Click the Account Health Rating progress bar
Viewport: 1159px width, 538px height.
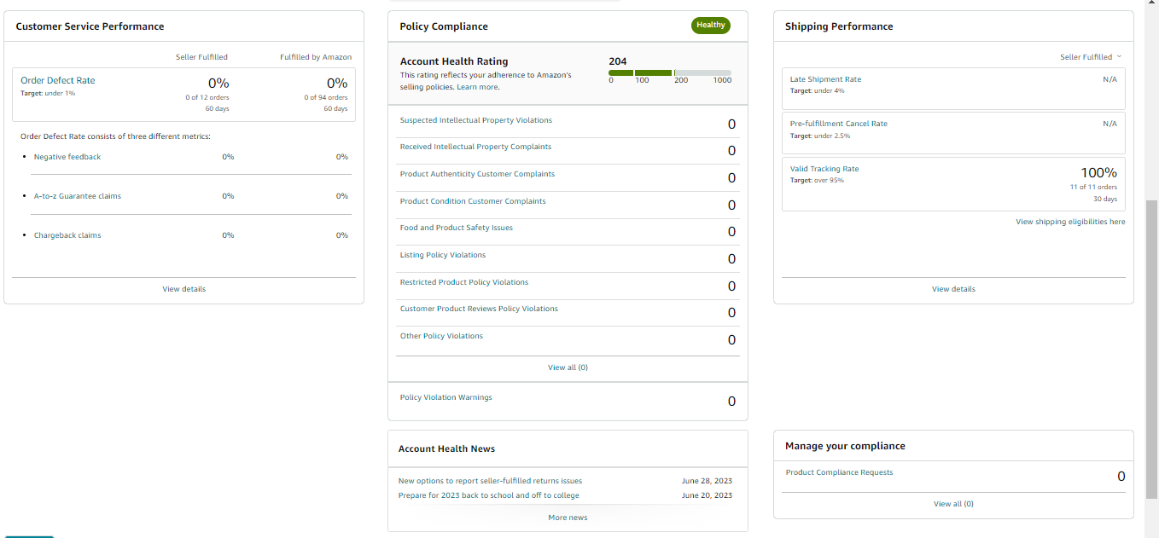pyautogui.click(x=670, y=73)
